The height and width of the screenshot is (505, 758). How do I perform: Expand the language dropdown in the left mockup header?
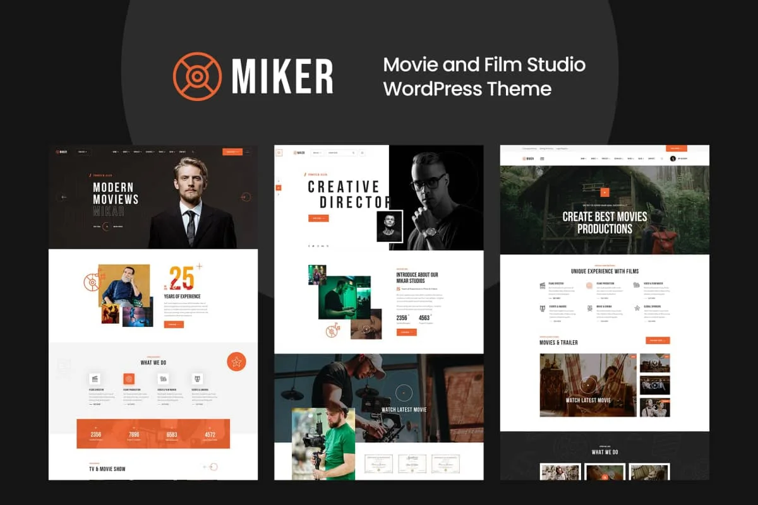pos(83,152)
